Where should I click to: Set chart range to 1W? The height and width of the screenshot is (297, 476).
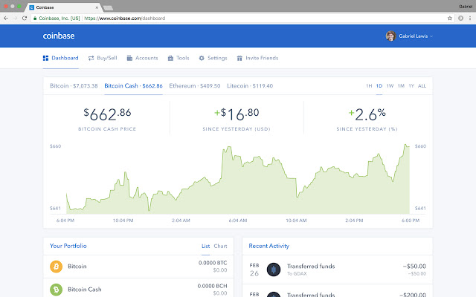[x=390, y=86]
